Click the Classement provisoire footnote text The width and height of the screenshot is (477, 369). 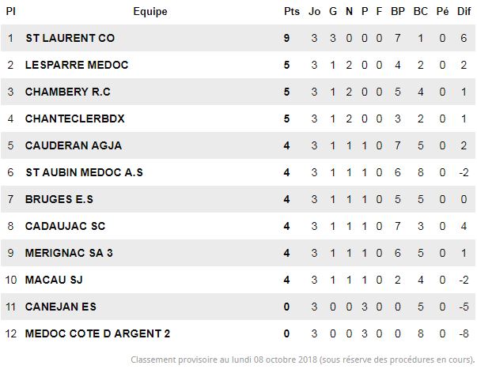click(303, 360)
